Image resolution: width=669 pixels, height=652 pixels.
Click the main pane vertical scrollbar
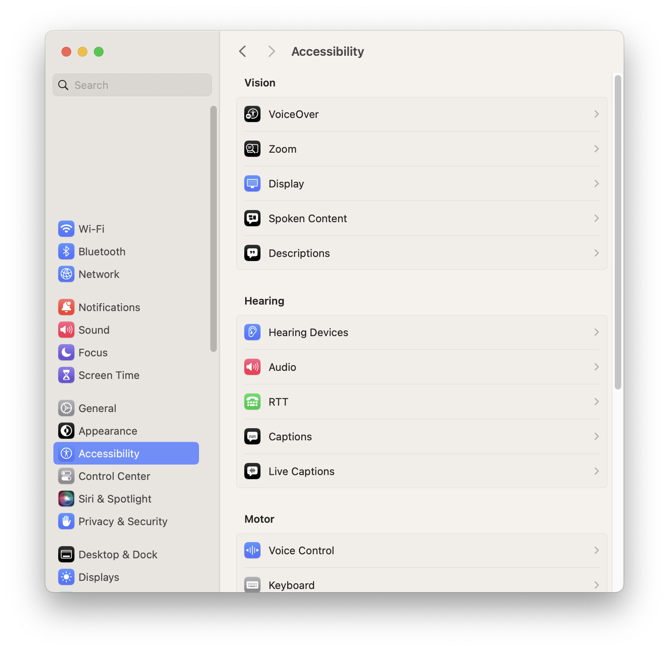(x=618, y=232)
